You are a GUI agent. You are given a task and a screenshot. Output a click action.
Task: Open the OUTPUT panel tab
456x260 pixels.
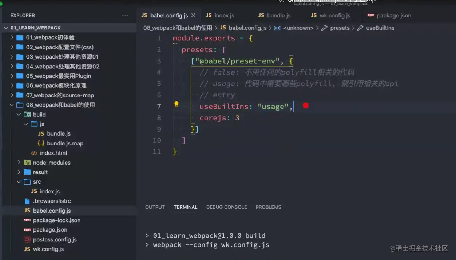tap(155, 207)
